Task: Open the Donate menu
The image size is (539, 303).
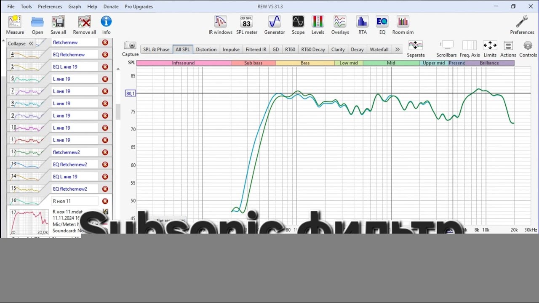Action: pos(111,6)
